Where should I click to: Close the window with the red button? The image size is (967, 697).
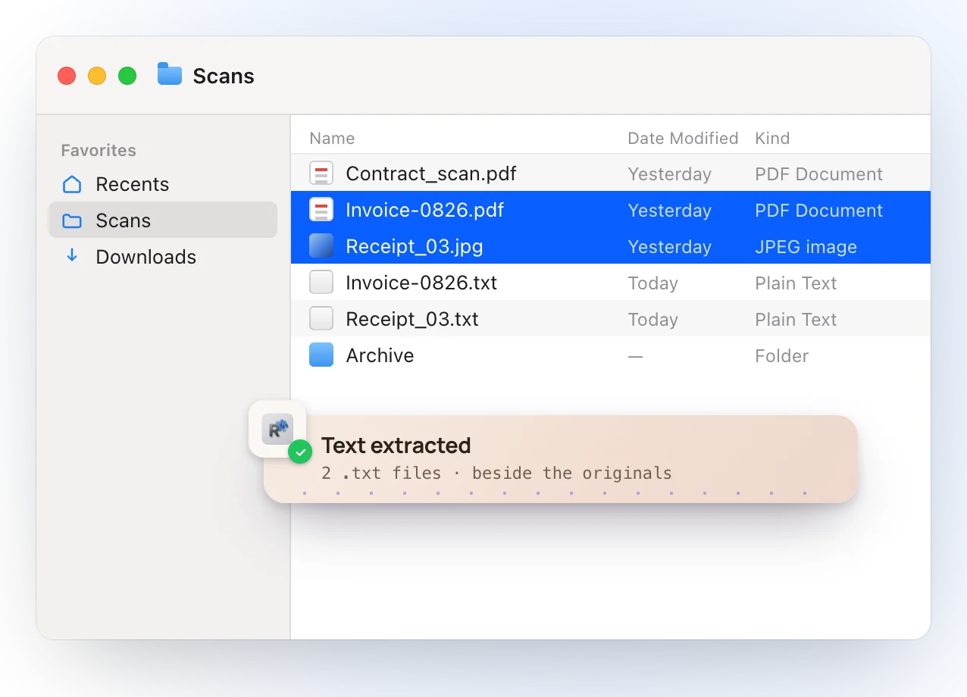[x=67, y=76]
